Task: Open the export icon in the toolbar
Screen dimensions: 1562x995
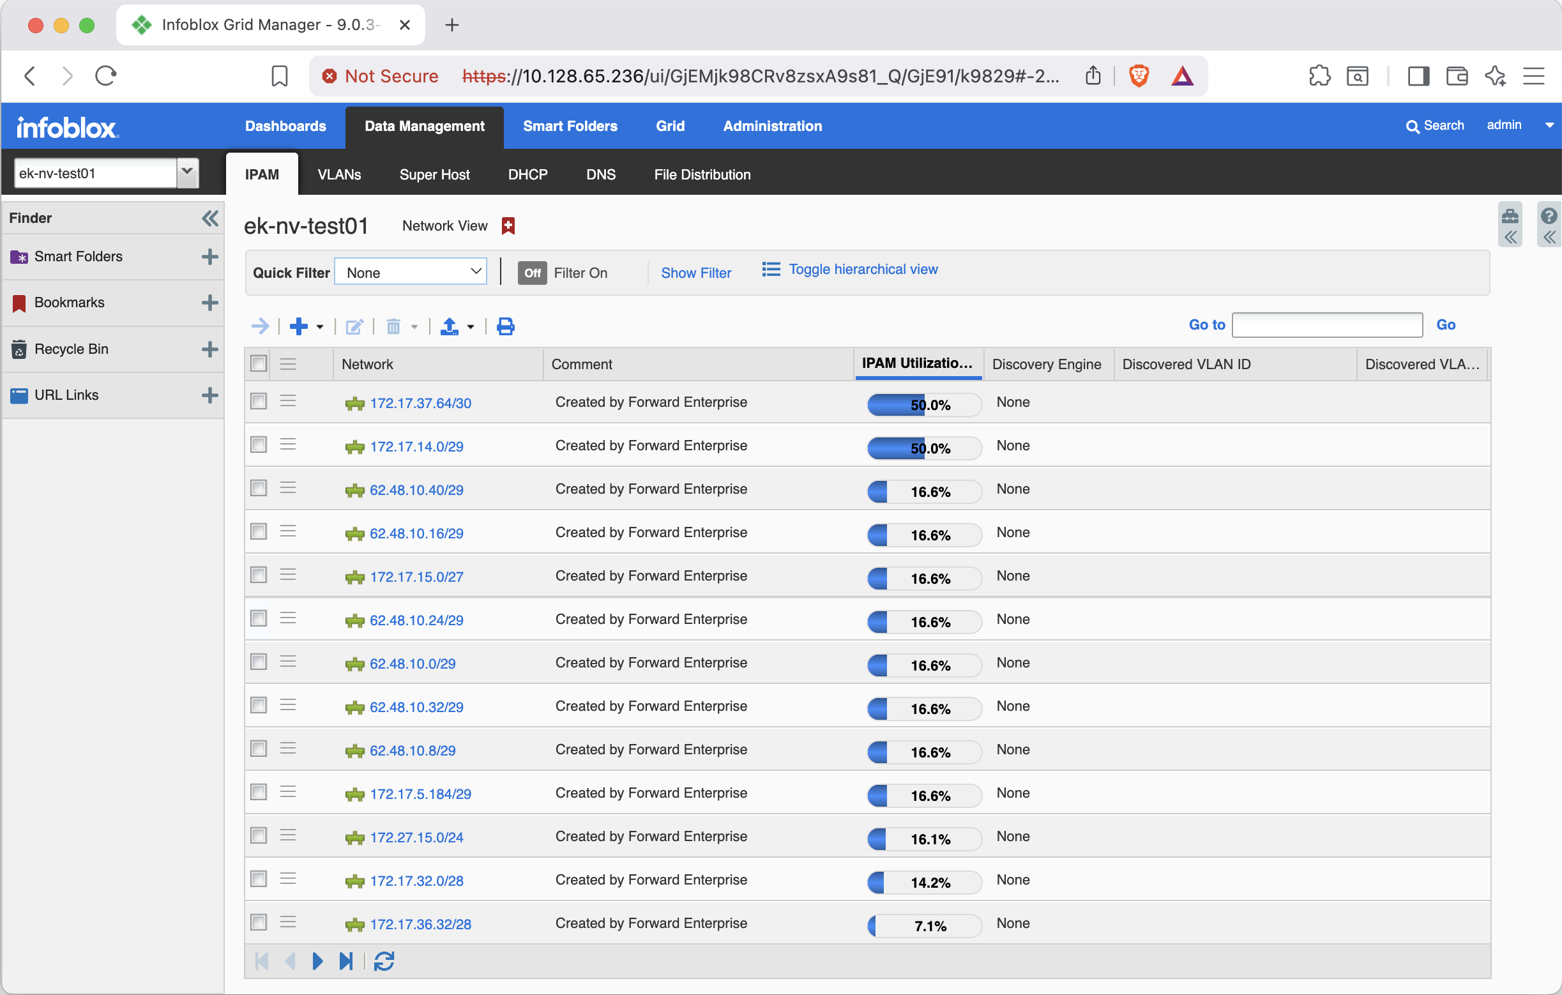Action: [x=452, y=326]
